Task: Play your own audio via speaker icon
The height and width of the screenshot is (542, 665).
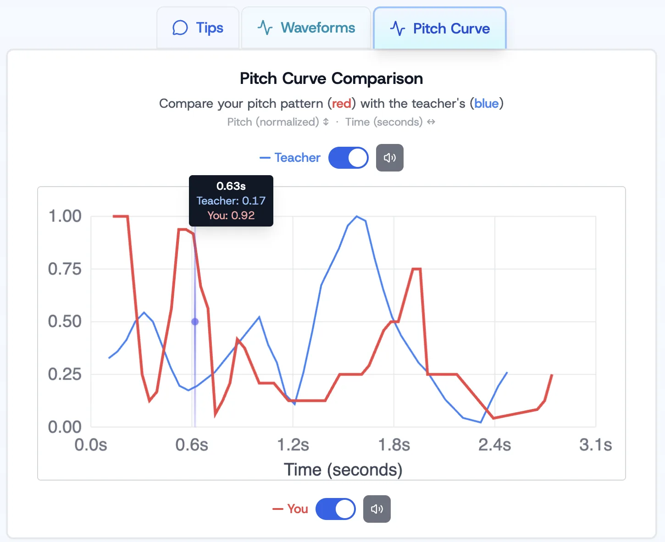Action: [377, 509]
